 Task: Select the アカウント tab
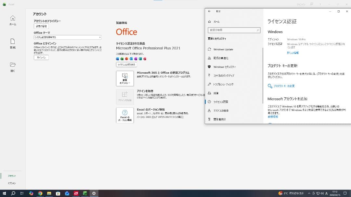[12, 175]
